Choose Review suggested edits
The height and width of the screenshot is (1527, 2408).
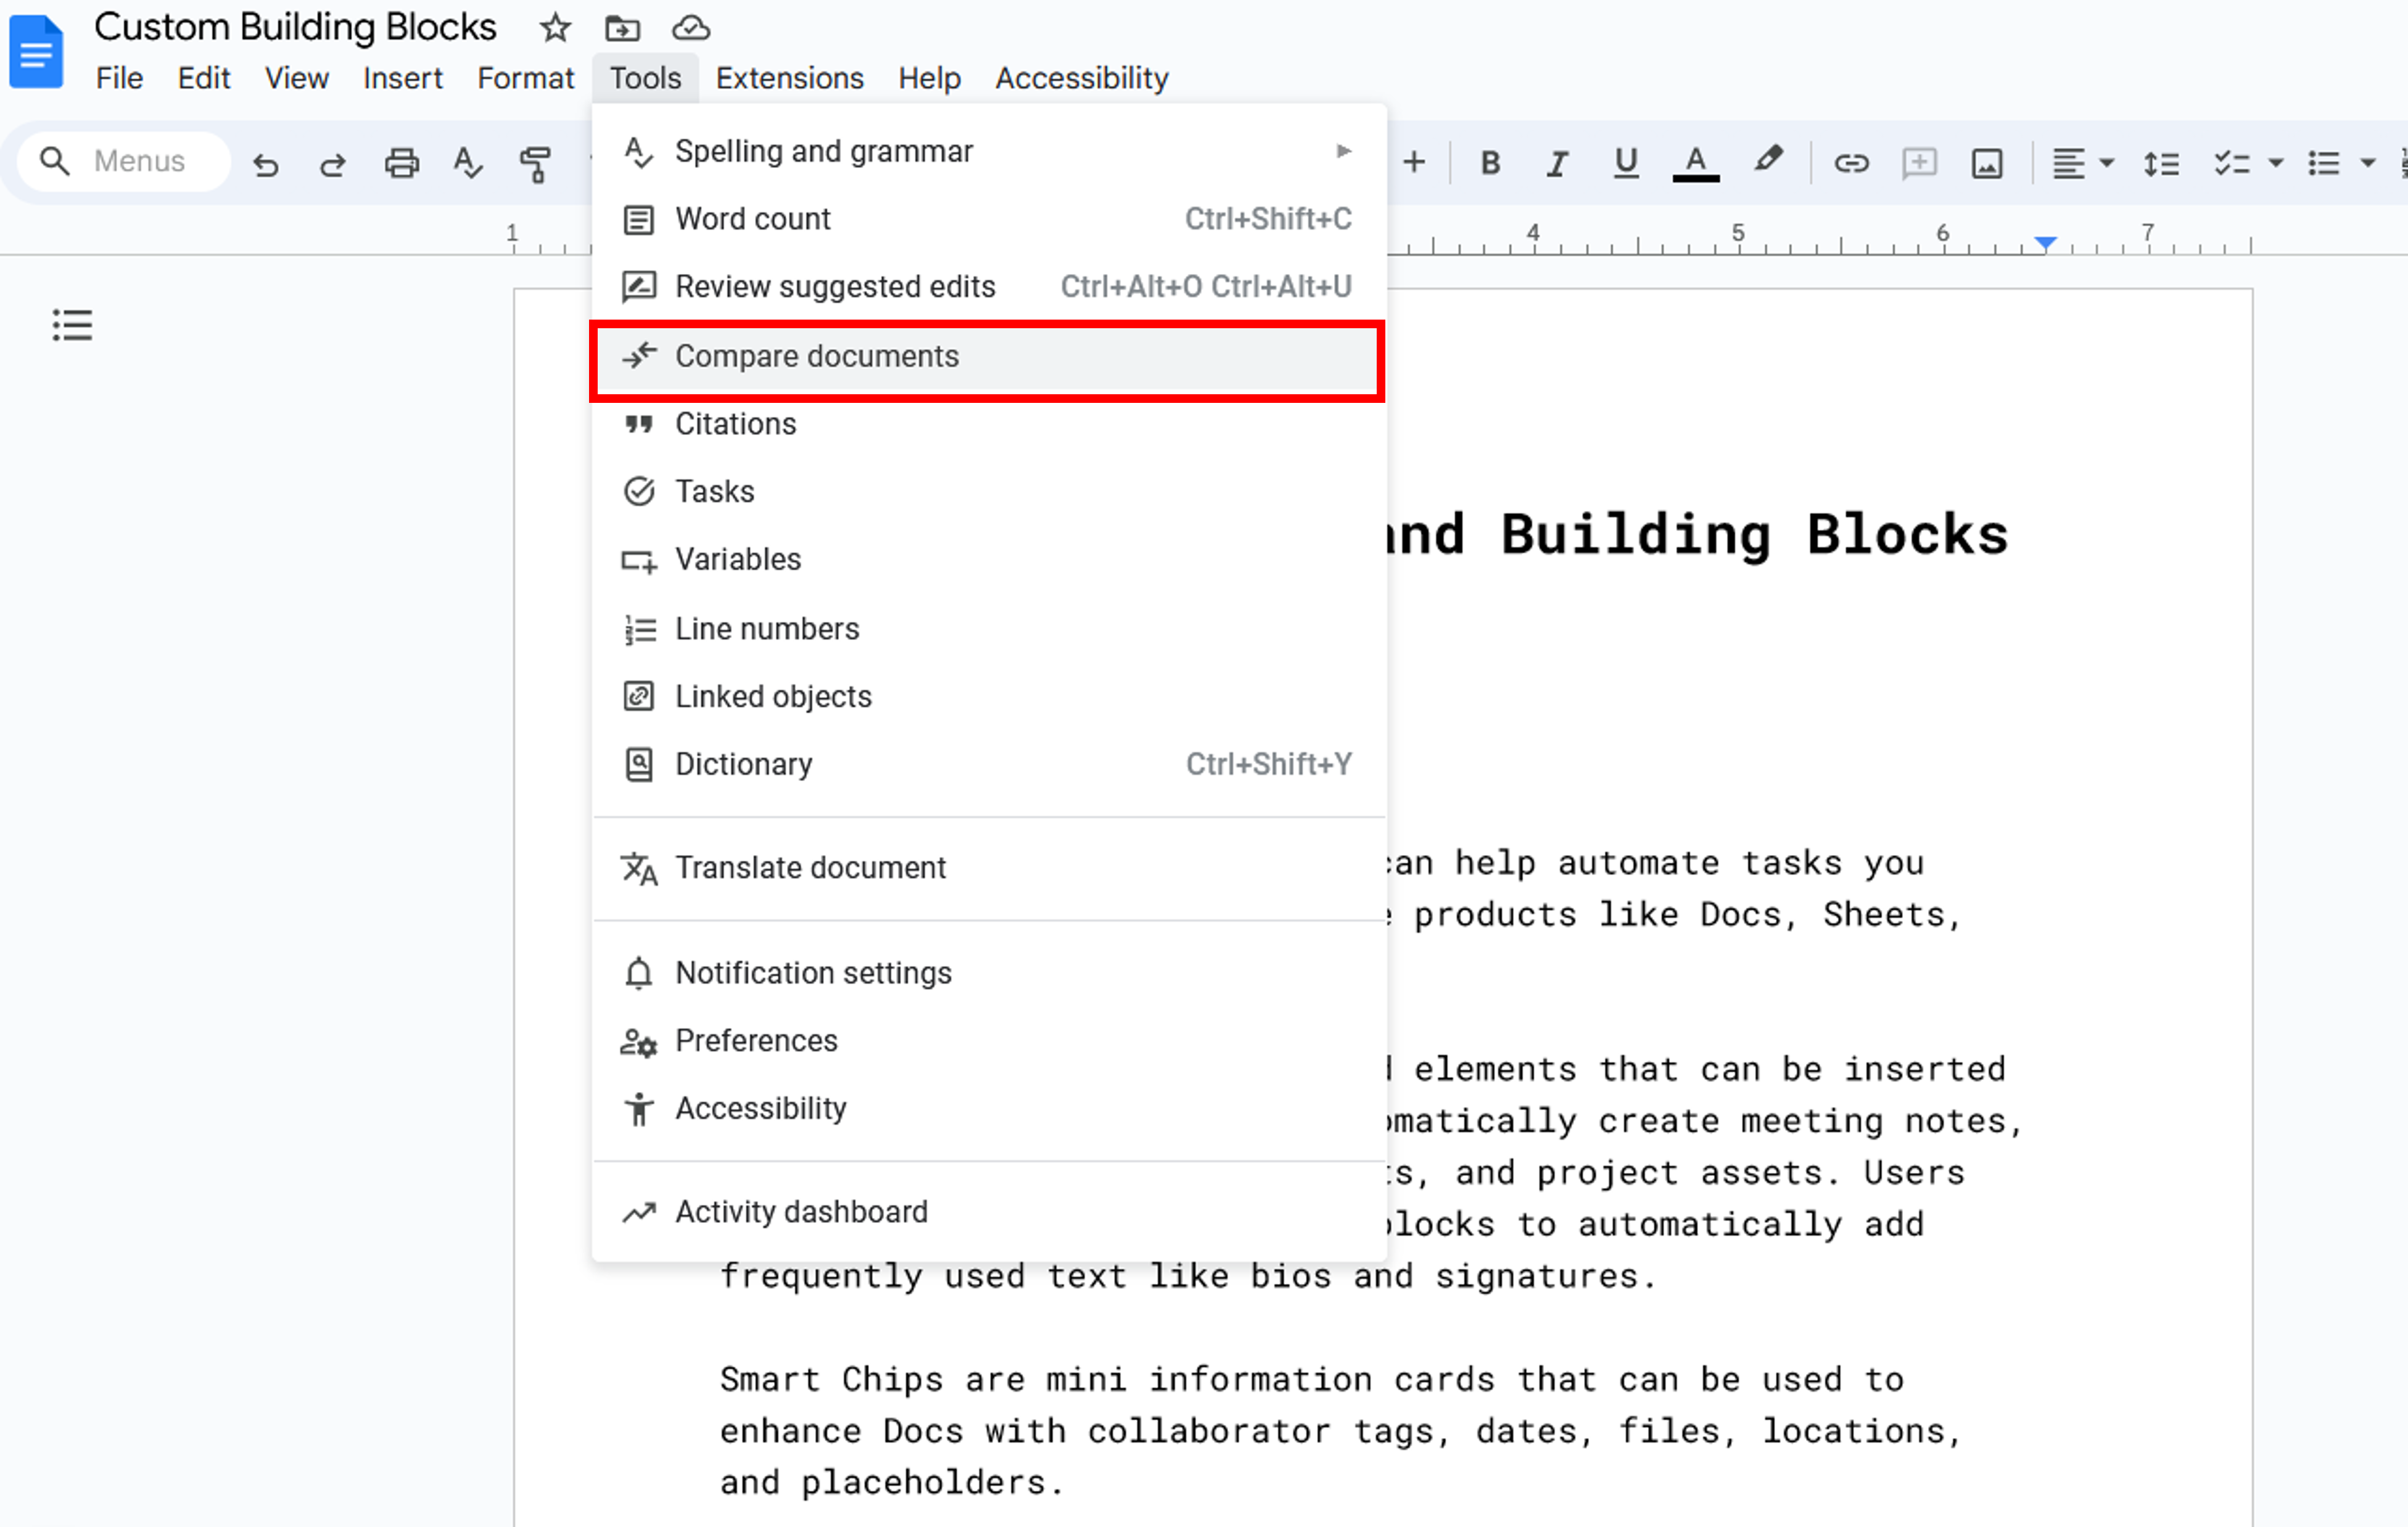988,287
